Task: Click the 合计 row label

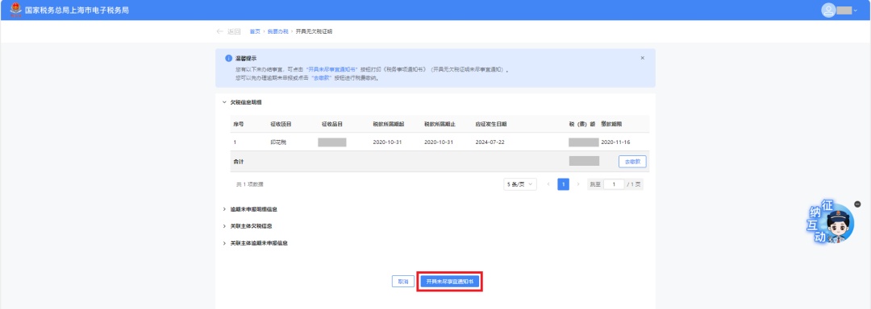Action: 238,162
